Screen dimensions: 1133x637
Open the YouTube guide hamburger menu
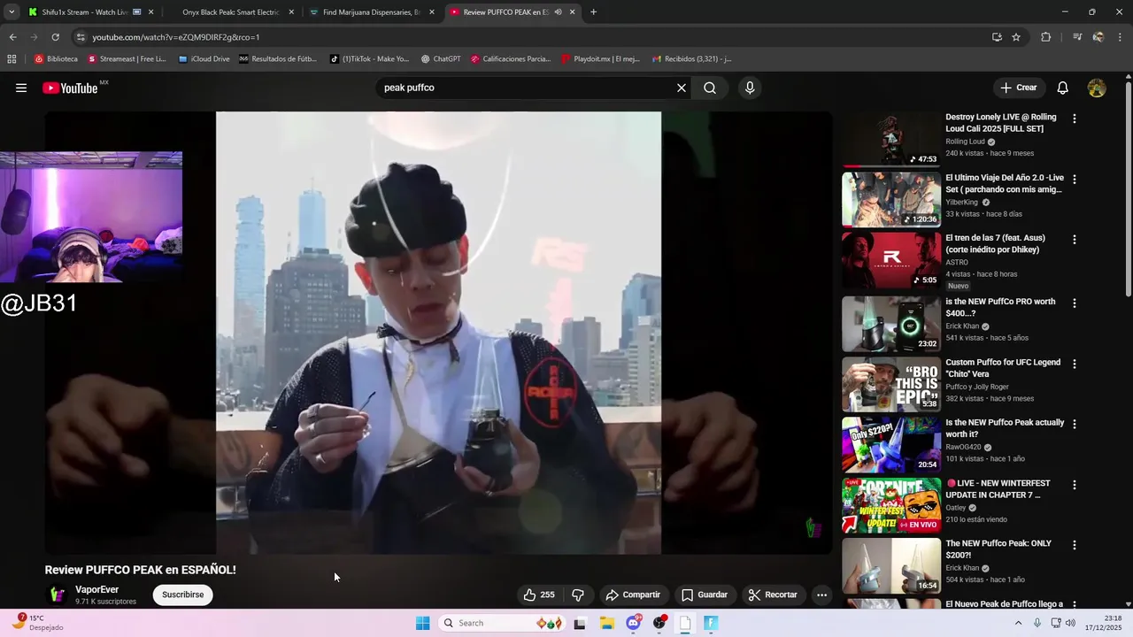coord(21,88)
